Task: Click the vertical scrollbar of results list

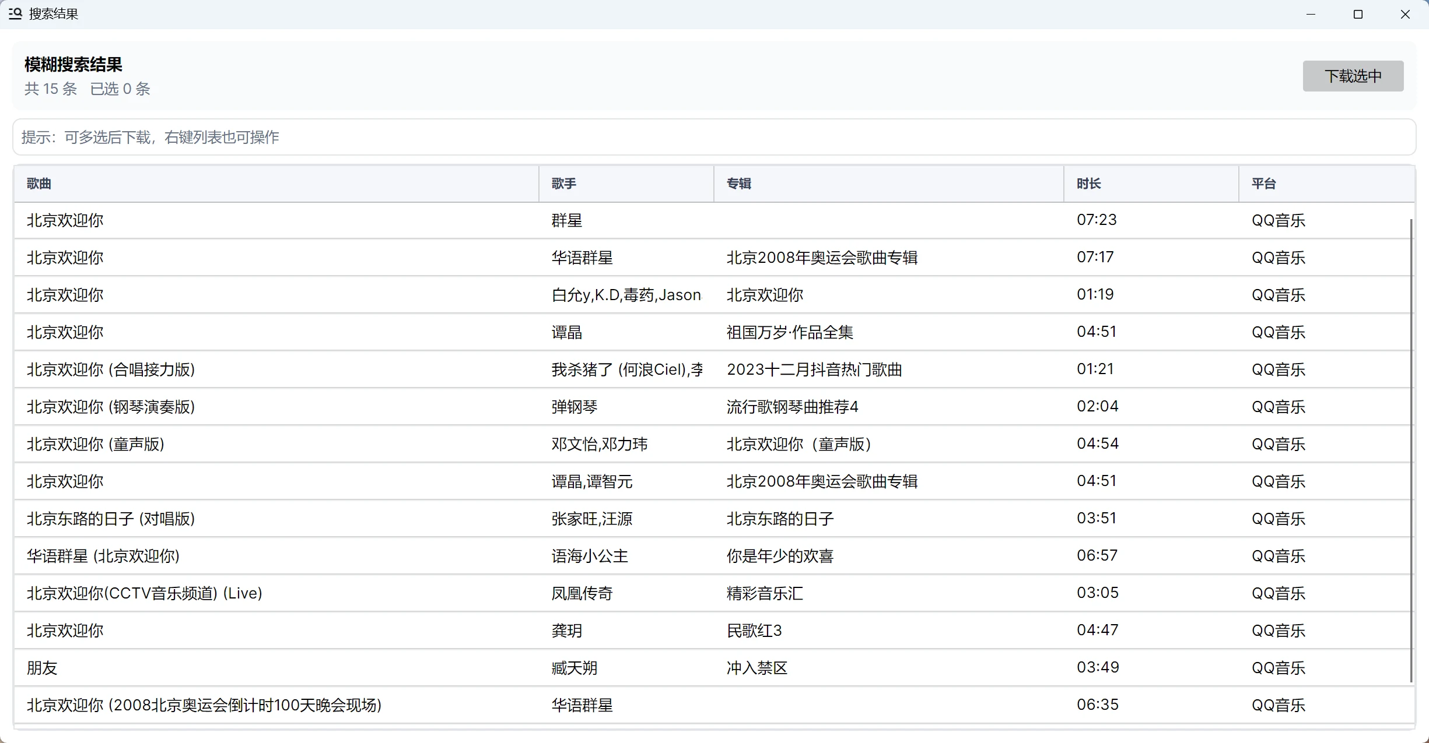Action: (x=1412, y=450)
